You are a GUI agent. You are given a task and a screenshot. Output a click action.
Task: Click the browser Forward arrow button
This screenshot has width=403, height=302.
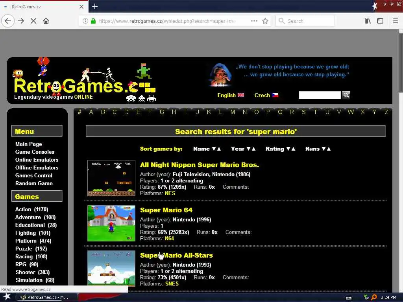point(21,21)
